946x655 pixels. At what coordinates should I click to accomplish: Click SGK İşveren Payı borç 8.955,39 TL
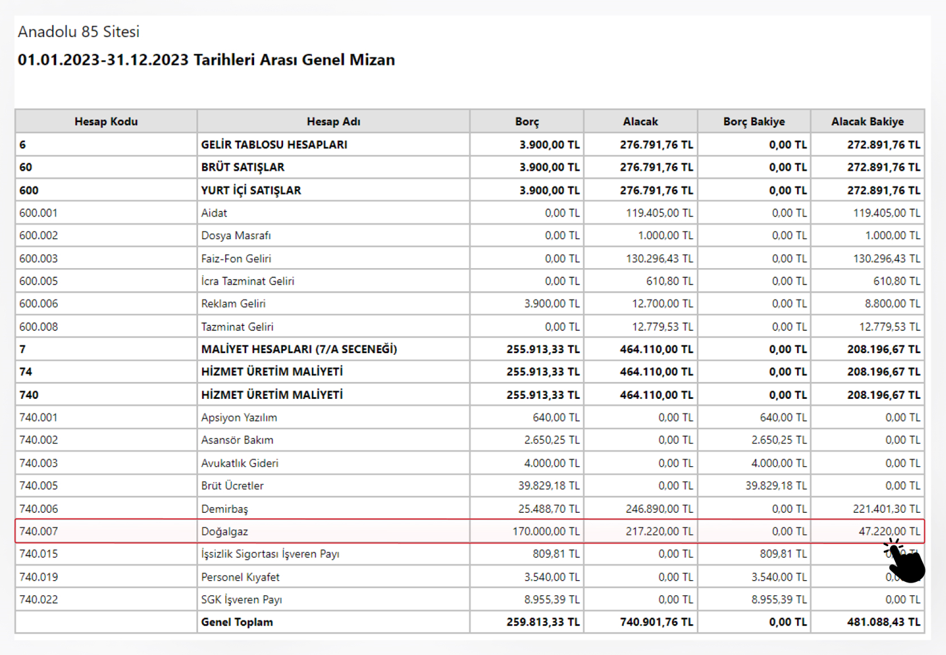coord(552,600)
